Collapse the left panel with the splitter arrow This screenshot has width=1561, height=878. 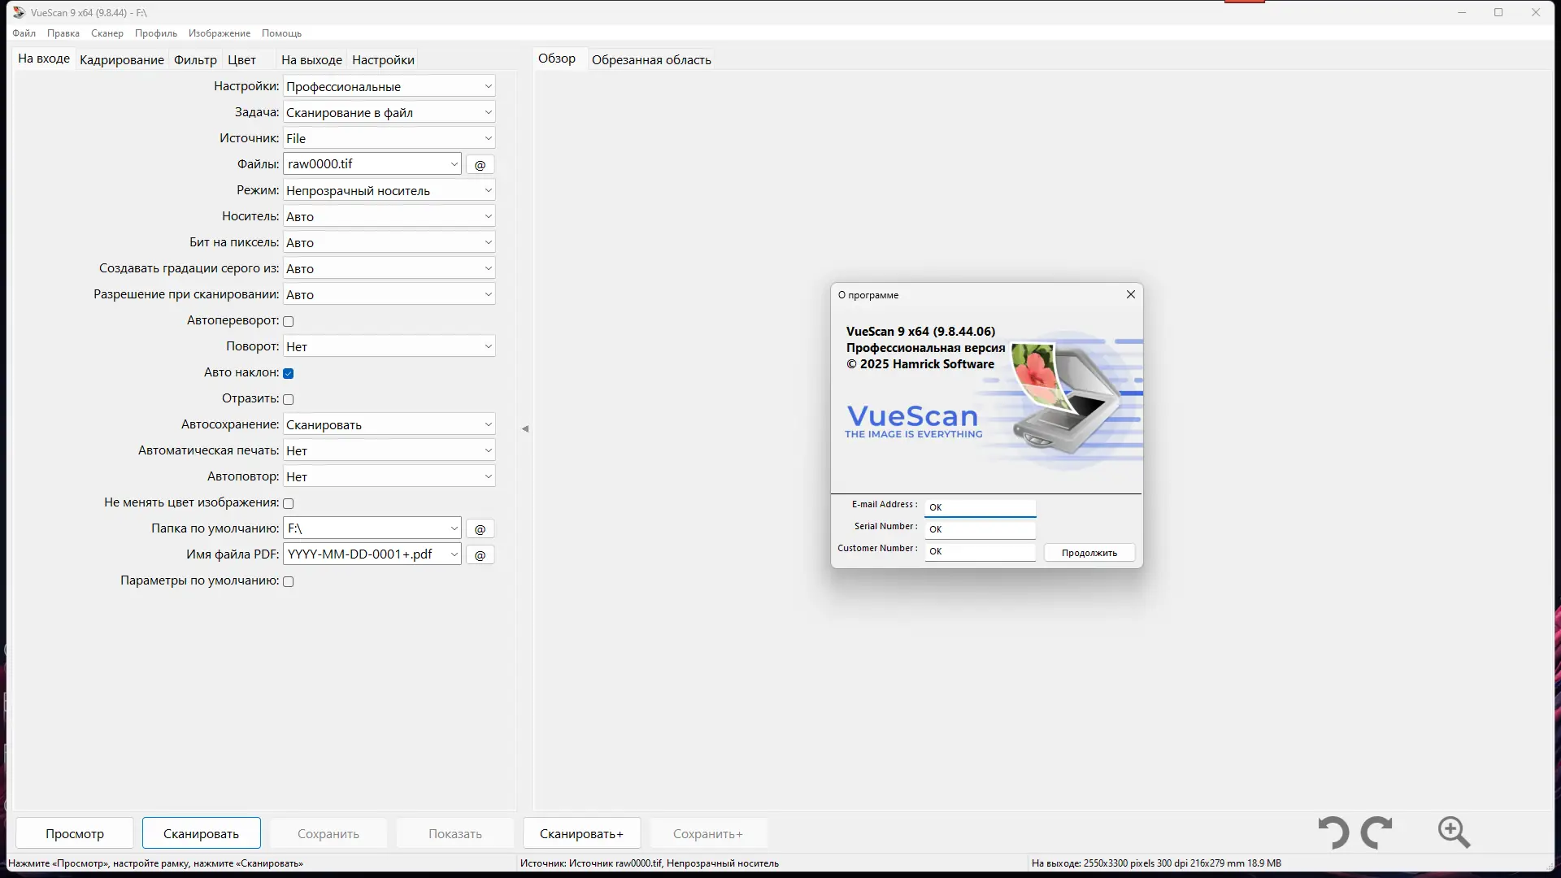[525, 428]
